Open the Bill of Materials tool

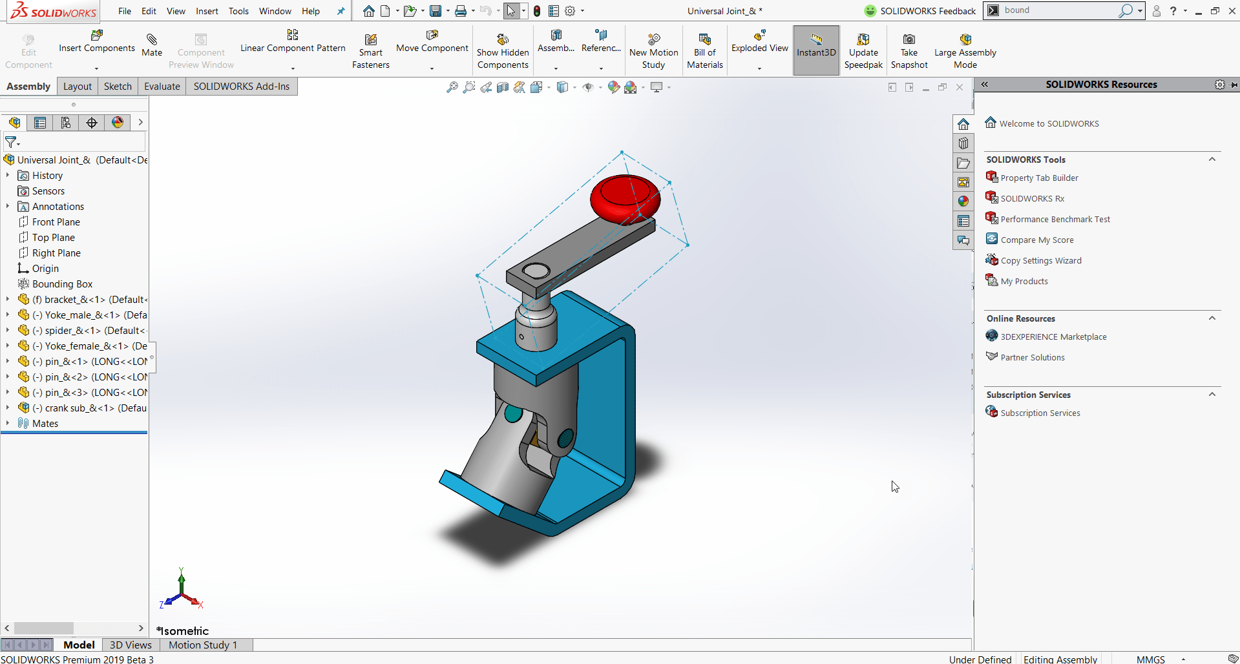tap(704, 50)
